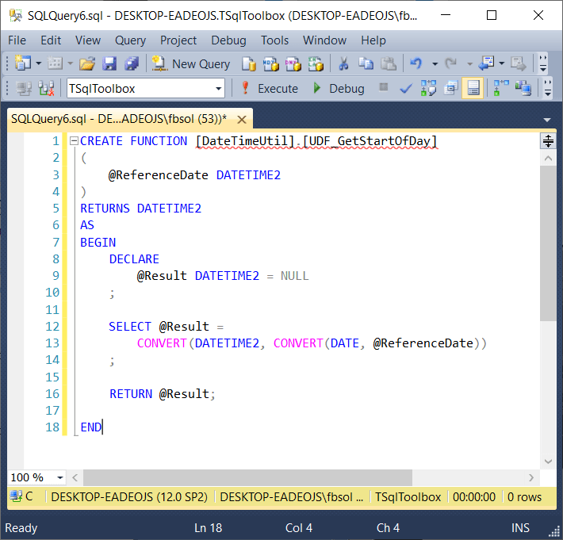Cut selection with the scissors icon
Image resolution: width=563 pixels, height=540 pixels.
[343, 63]
